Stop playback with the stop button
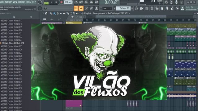198x111 pixels. 56,2
